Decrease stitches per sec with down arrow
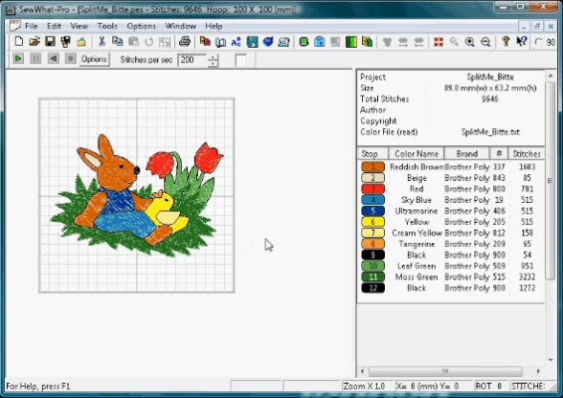Viewport: 563px width, 398px height. coord(213,64)
